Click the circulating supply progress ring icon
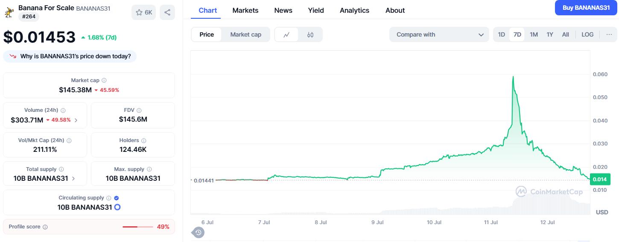The width and height of the screenshot is (619, 242). click(x=117, y=208)
